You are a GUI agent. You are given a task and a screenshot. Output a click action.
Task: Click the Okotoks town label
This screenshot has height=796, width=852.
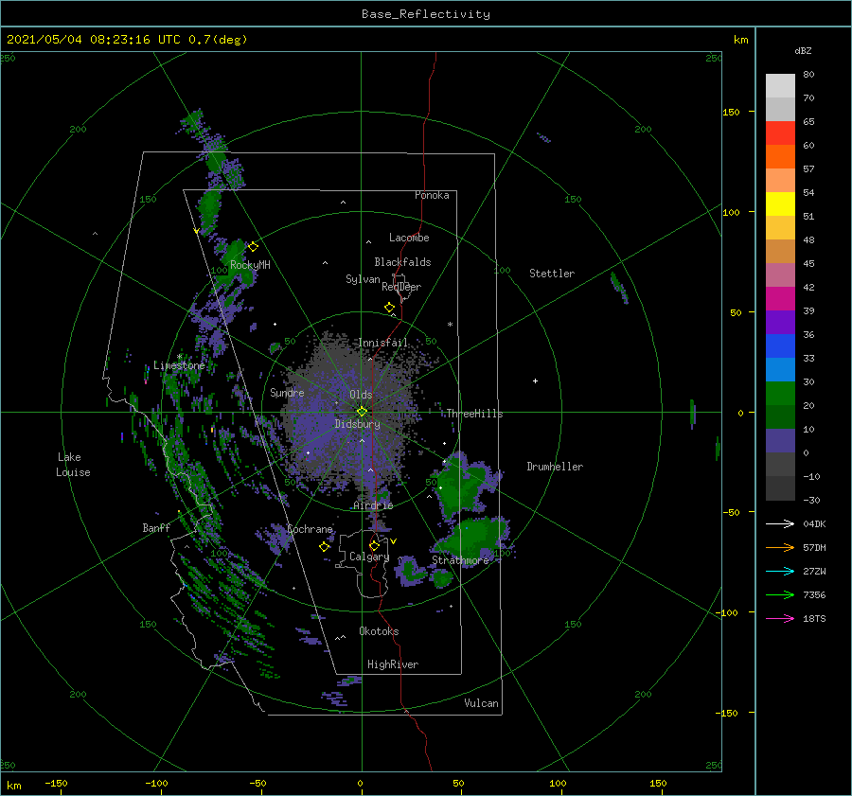[x=379, y=631]
